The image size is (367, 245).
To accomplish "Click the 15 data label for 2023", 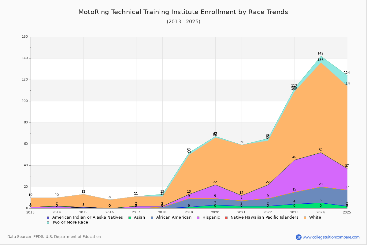I will click(294, 190).
